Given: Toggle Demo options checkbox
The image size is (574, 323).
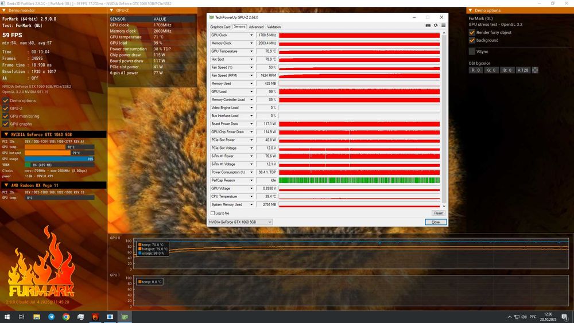Looking at the screenshot, I should point(6,100).
